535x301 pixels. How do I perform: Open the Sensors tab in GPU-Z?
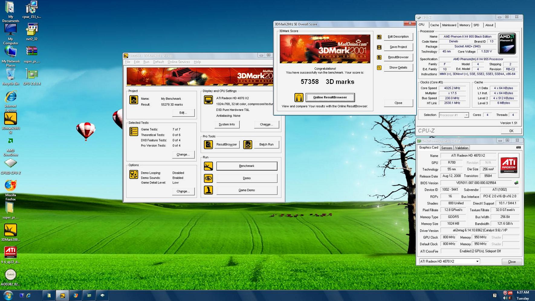tap(446, 148)
